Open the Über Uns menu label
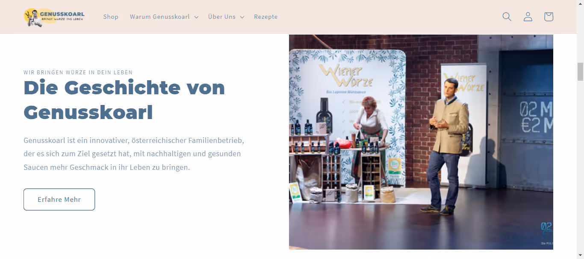 pyautogui.click(x=222, y=17)
